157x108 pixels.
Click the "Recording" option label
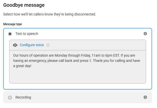(23, 97)
